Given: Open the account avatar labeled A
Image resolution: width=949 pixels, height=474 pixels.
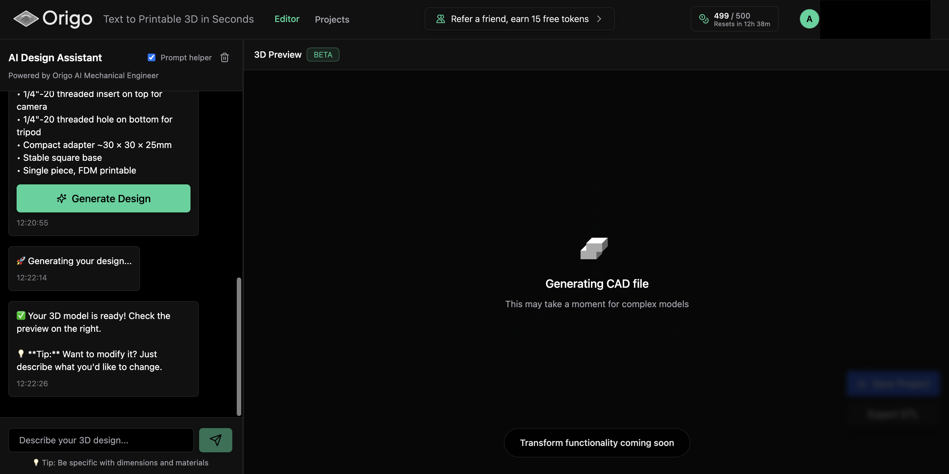Looking at the screenshot, I should coord(809,19).
